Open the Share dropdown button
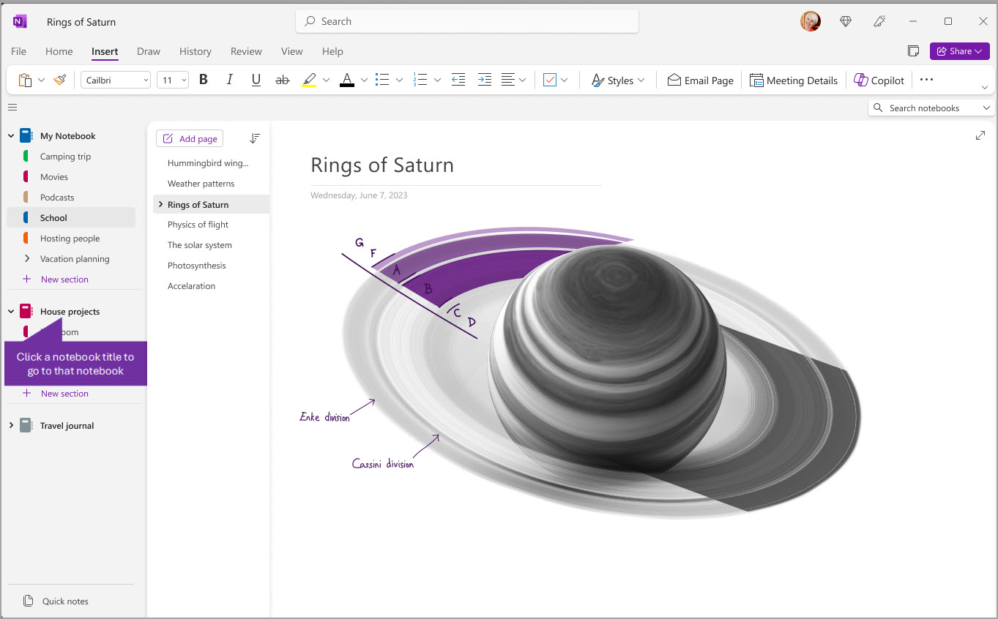 click(x=959, y=51)
